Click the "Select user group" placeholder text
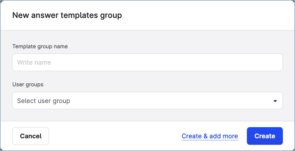Image resolution: width=295 pixels, height=151 pixels. (44, 101)
